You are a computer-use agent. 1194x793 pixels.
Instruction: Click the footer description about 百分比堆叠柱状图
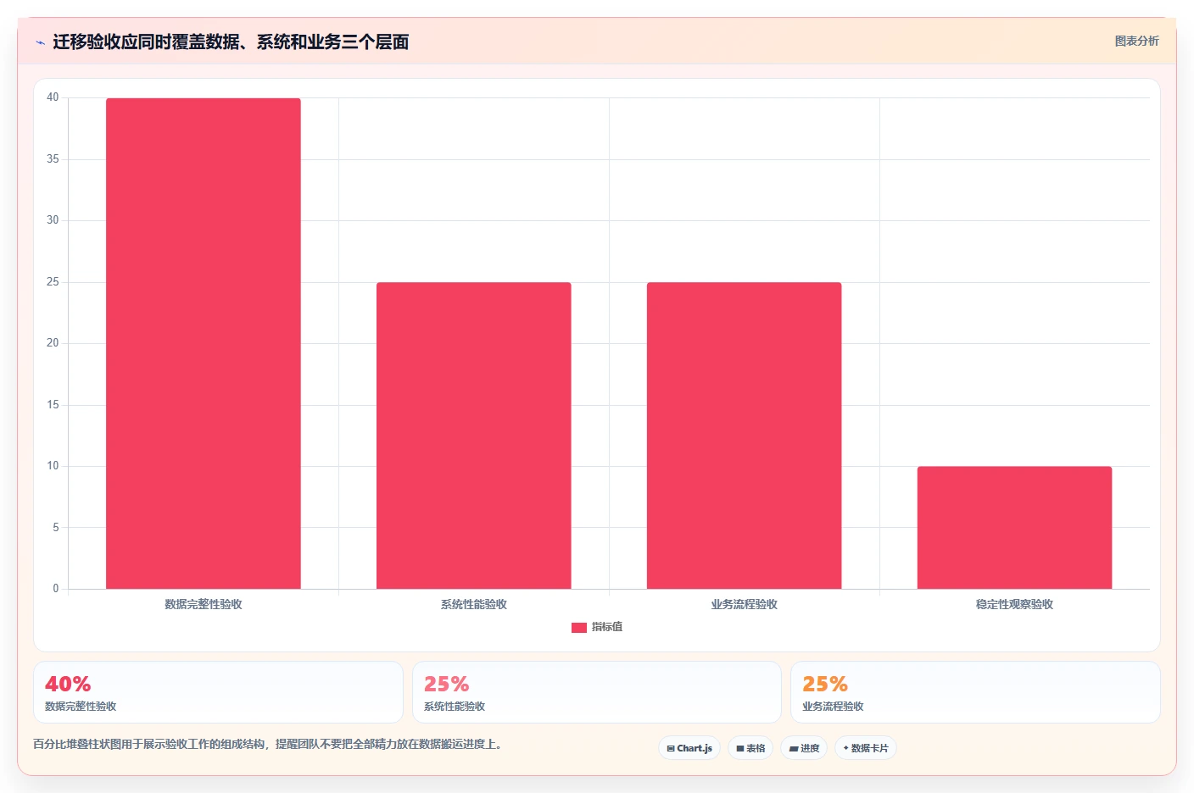[267, 744]
